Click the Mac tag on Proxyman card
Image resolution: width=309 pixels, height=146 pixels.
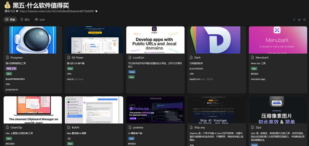coord(9,73)
